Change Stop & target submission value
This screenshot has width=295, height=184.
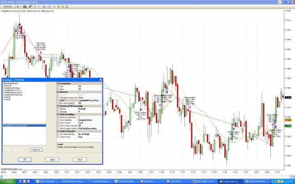pos(90,128)
